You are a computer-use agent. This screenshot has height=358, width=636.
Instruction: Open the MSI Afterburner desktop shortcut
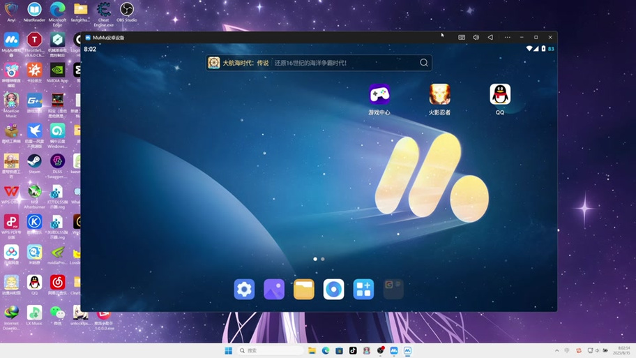pos(34,197)
